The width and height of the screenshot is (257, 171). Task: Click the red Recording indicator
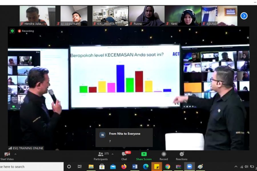[26, 31]
